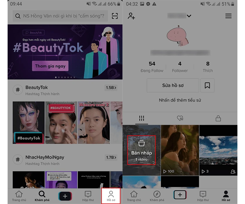
Task: Tap the bookmark favorites icon
Action: coord(207,85)
